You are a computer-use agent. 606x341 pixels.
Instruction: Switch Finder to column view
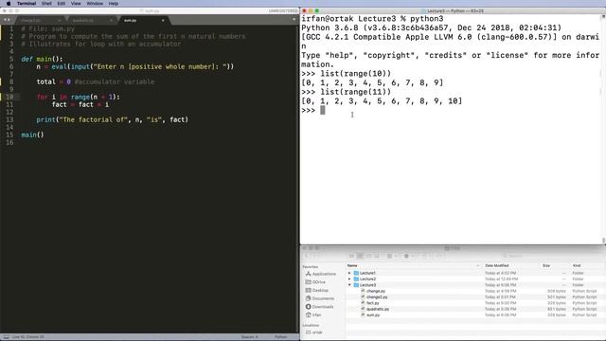click(368, 256)
